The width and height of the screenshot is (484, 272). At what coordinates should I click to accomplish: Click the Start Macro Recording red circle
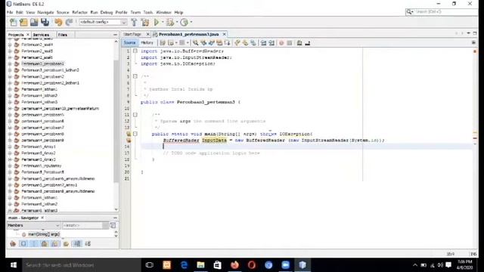281,43
